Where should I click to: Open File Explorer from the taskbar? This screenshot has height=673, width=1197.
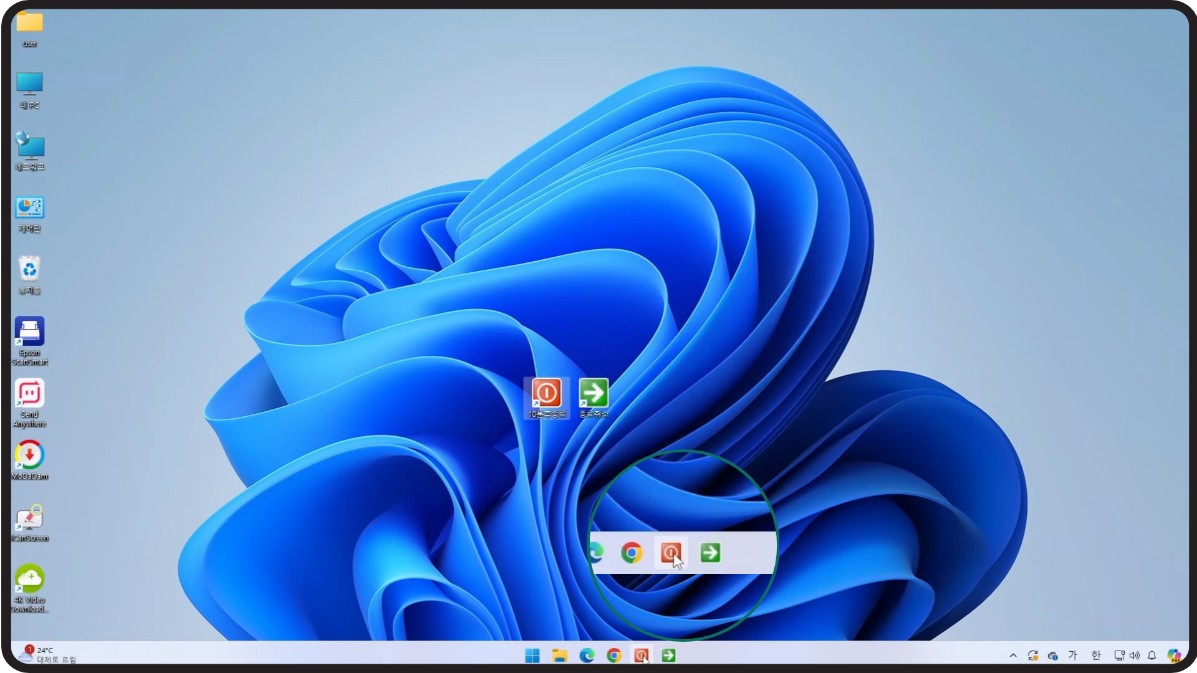click(x=559, y=656)
